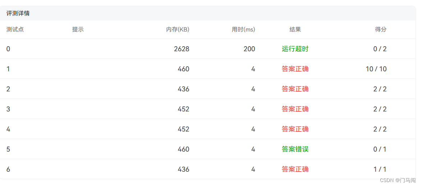421x186 pixels.
Task: Select the 测试点 column header
Action: 15,29
